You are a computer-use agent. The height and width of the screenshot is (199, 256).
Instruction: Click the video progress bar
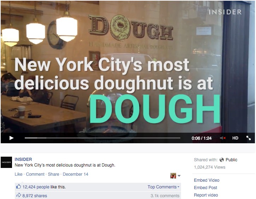(x=103, y=138)
